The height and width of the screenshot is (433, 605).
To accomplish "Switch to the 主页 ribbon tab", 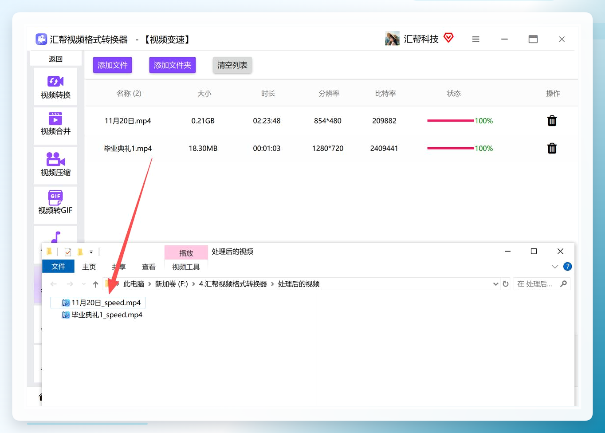I will coord(89,267).
